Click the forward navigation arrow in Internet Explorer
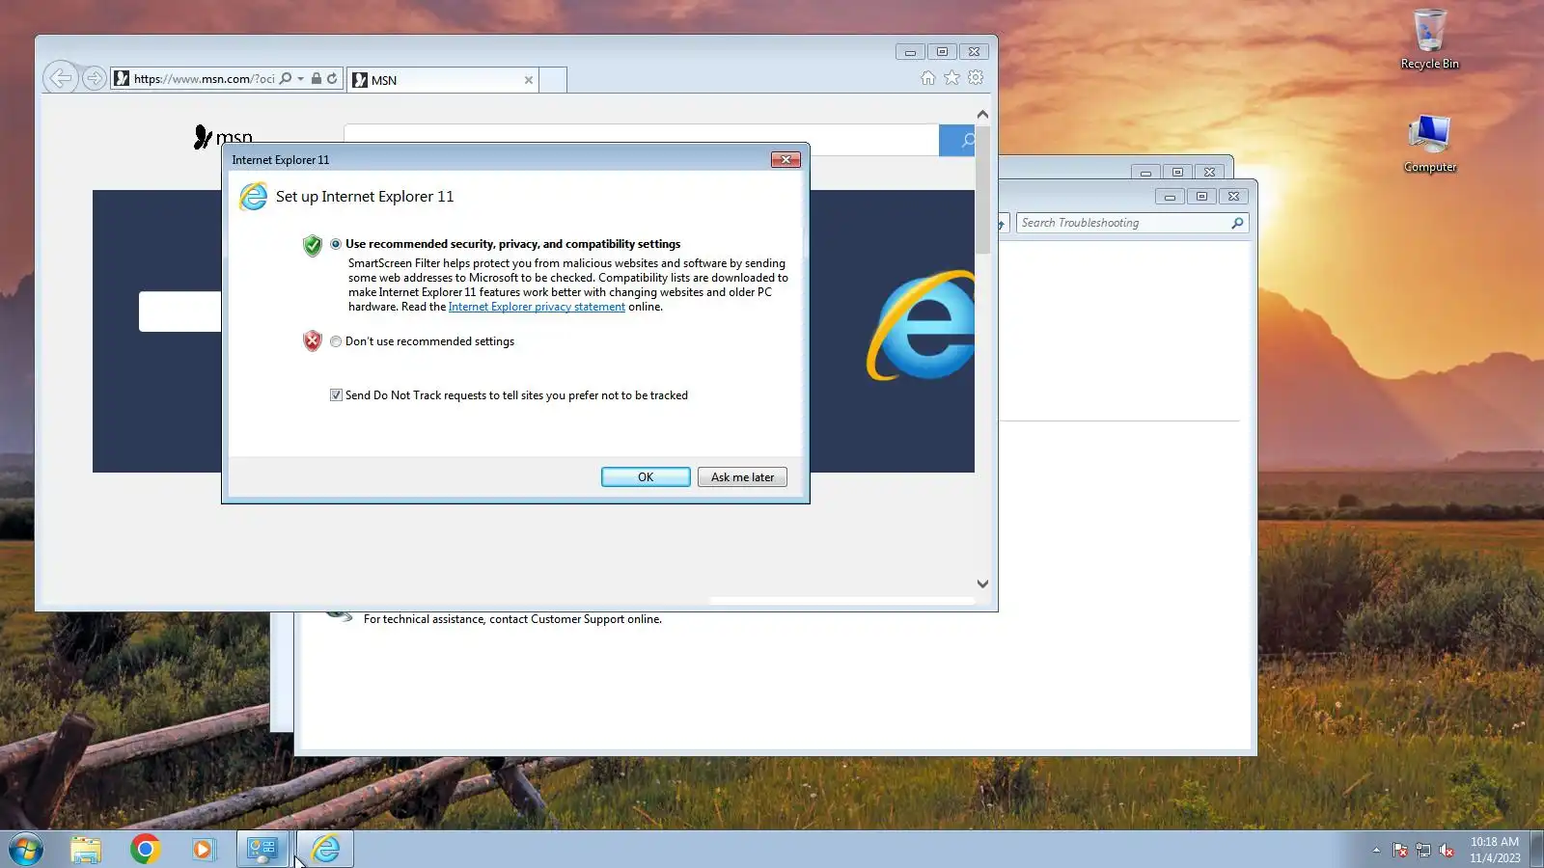 pos(94,78)
